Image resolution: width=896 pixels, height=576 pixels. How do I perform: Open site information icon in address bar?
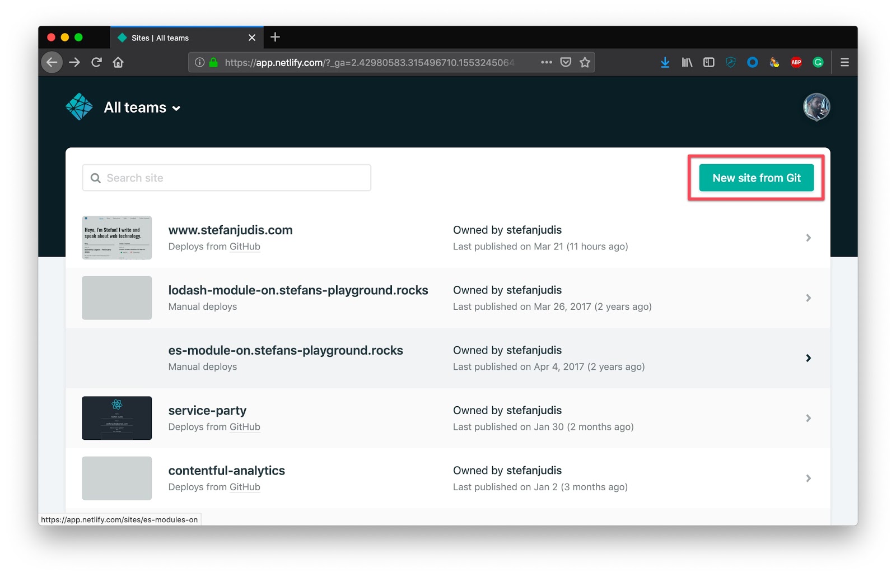199,62
